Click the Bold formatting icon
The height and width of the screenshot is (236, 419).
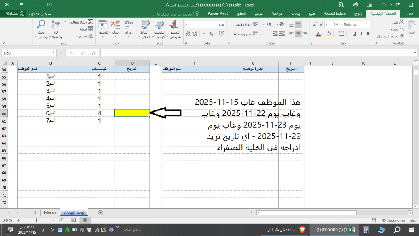(x=368, y=34)
